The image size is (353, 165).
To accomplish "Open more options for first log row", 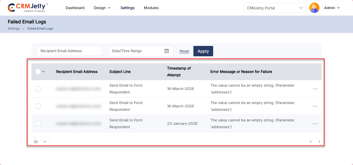I will pos(315,89).
